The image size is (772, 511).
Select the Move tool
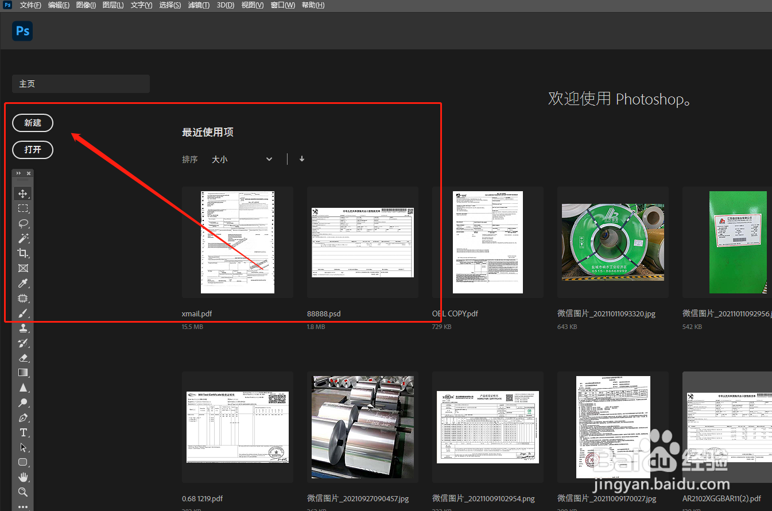pos(23,193)
